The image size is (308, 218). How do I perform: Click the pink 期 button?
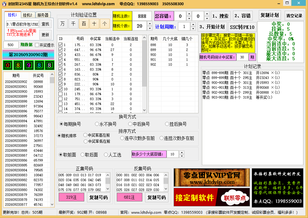pyautogui.click(x=252, y=57)
